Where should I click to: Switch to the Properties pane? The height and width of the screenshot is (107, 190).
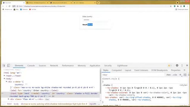(x=175, y=70)
